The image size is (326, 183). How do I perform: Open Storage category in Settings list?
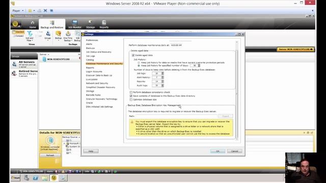click(90, 91)
